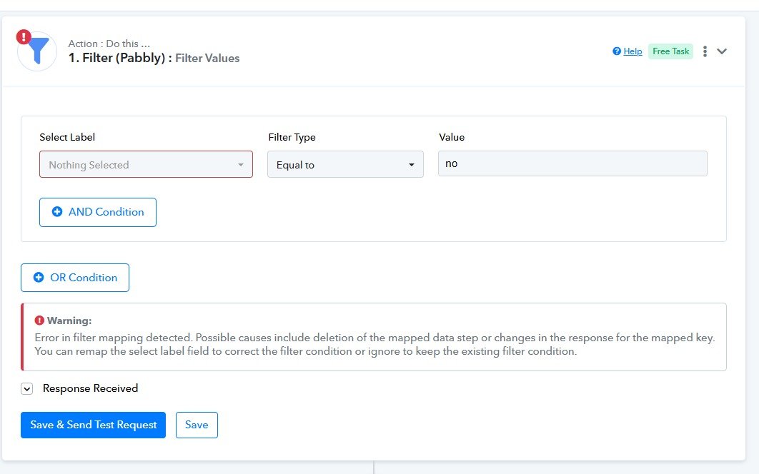The image size is (759, 474).
Task: Click the plus icon in AND Condition
Action: tap(57, 212)
